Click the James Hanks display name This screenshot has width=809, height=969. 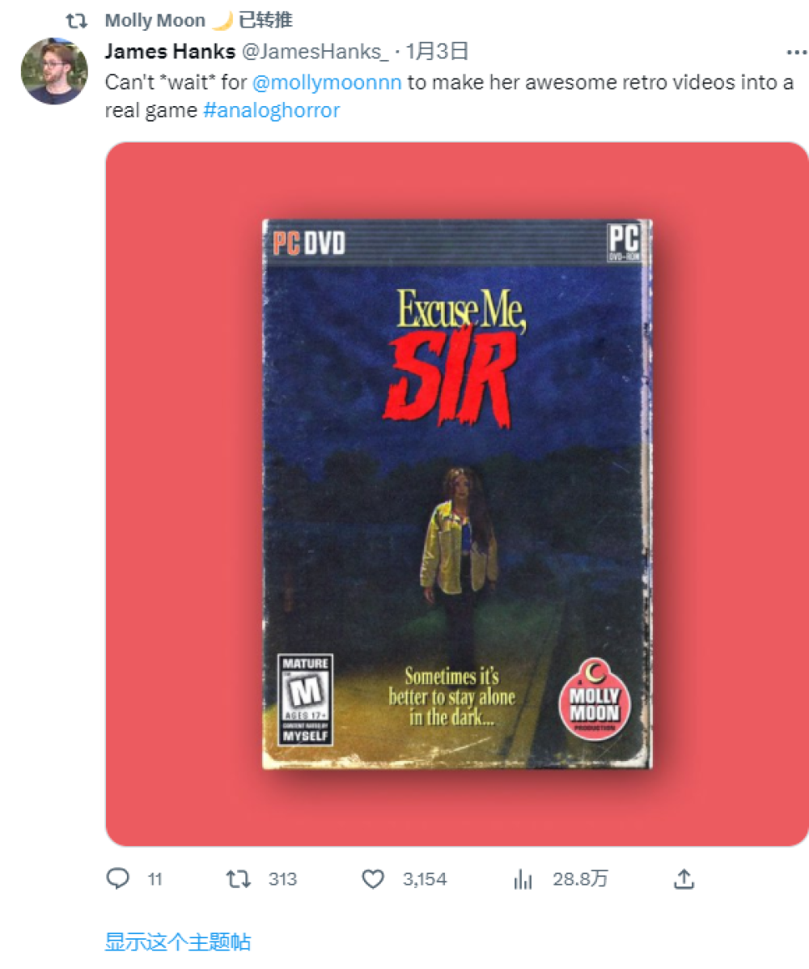coord(170,53)
